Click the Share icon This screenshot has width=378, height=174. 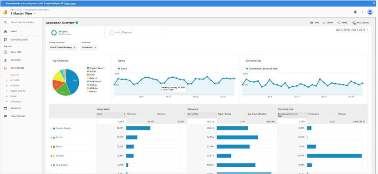coord(338,23)
